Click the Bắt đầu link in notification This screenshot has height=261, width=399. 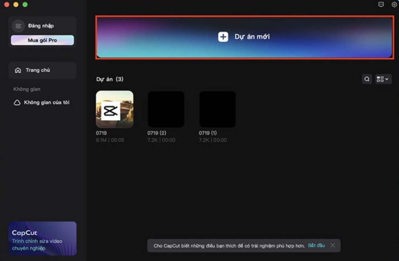click(316, 245)
